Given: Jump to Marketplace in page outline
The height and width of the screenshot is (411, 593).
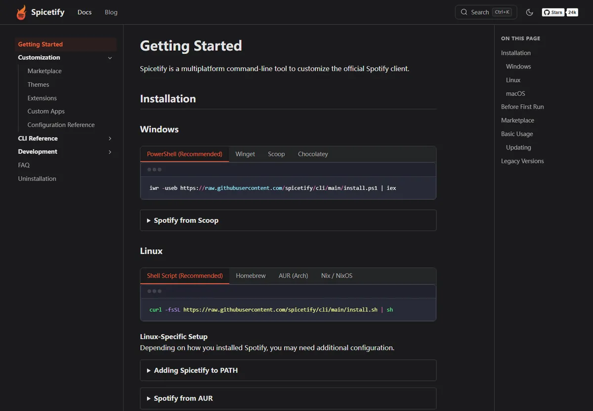Looking at the screenshot, I should pyautogui.click(x=517, y=120).
